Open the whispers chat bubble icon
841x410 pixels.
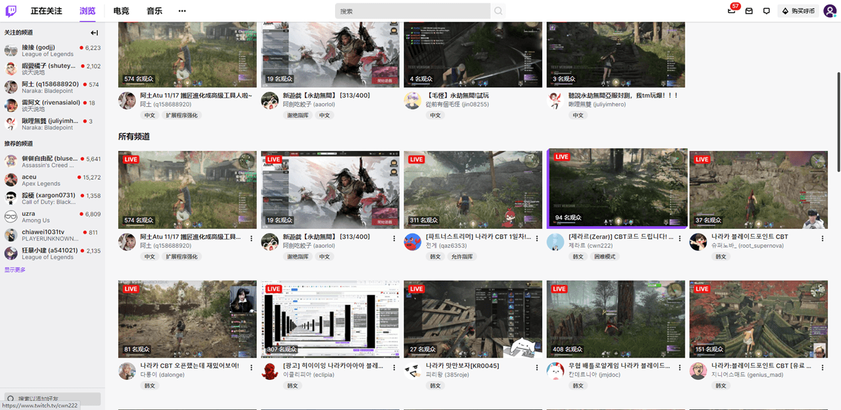click(767, 11)
